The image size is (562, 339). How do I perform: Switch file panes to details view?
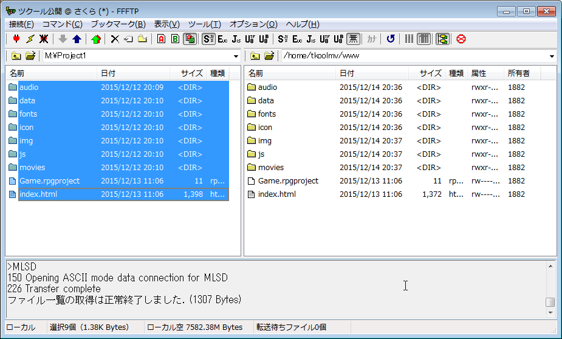423,39
